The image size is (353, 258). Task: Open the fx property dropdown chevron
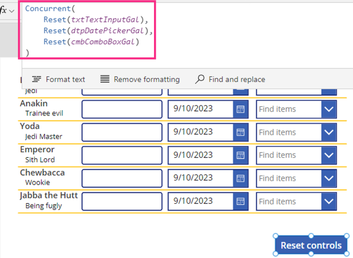click(12, 11)
